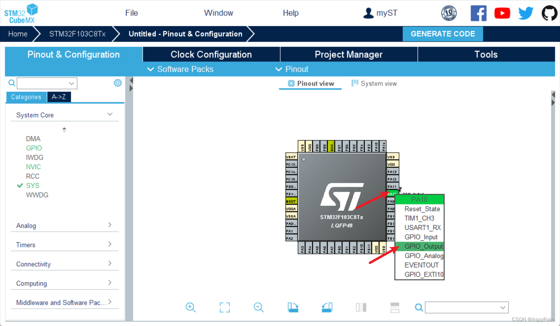The image size is (560, 326).
Task: Click the 10-year anniversary badge icon
Action: pyautogui.click(x=449, y=13)
